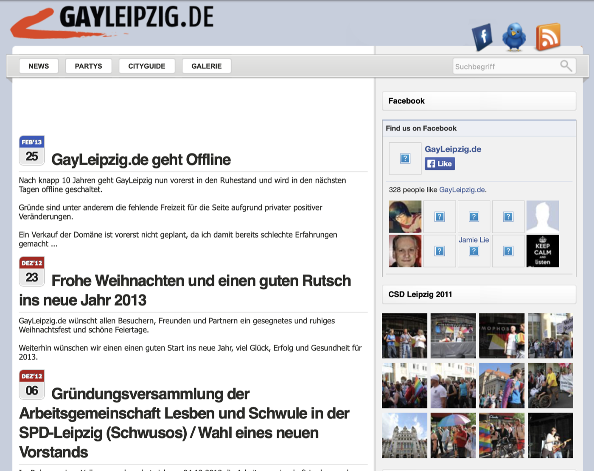Click the GayLeipzig.de logo

tap(112, 21)
